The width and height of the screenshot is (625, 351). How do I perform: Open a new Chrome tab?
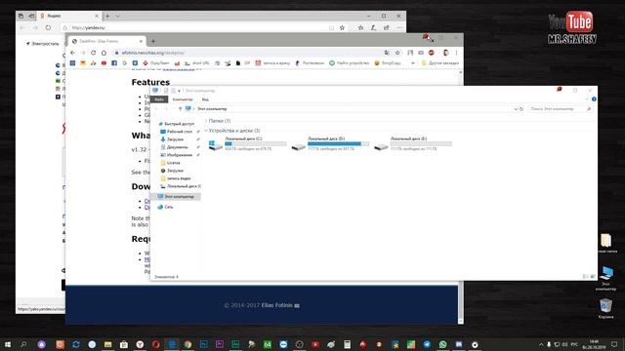point(153,41)
